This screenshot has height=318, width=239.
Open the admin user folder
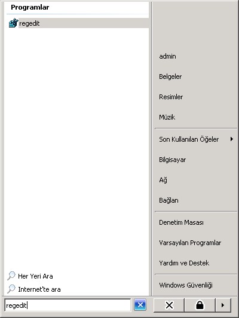tap(167, 56)
